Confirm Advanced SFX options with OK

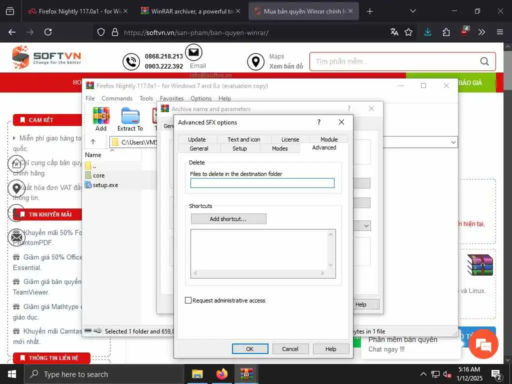point(250,348)
